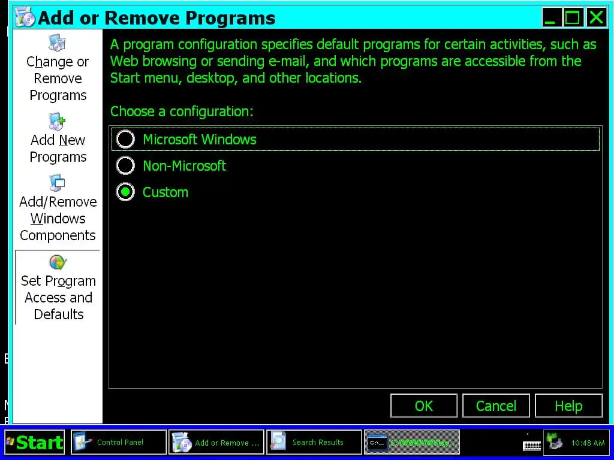The image size is (614, 460).
Task: Click the network connection tray icon
Action: coord(555,443)
